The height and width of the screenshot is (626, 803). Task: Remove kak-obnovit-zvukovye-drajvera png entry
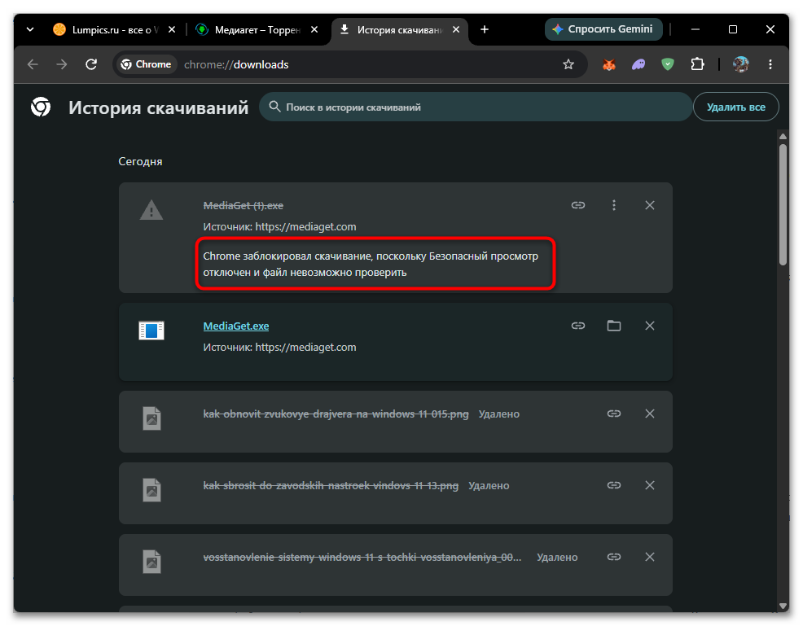point(650,414)
